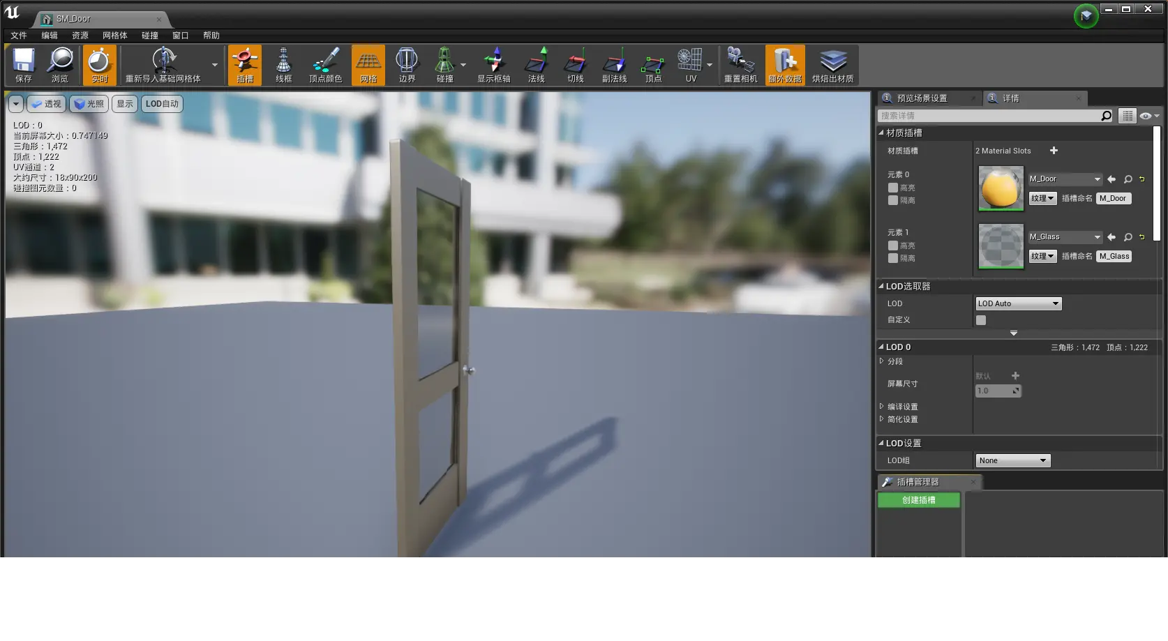Viewport: 1168px width, 641px height.
Task: Open the 资源 menu
Action: coord(80,36)
